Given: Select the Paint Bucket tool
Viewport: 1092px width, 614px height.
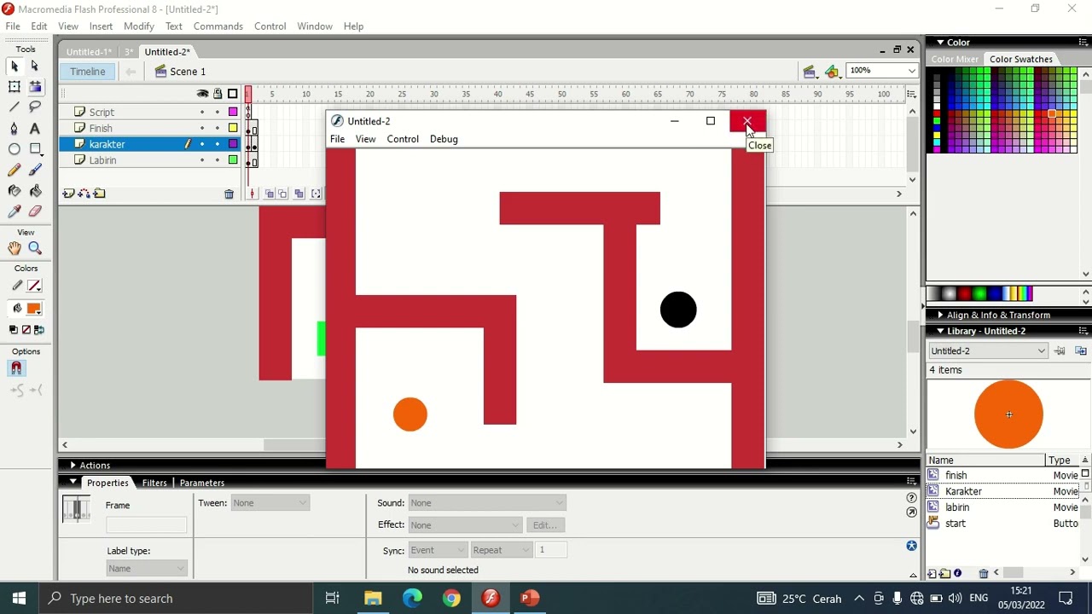Looking at the screenshot, I should [35, 190].
